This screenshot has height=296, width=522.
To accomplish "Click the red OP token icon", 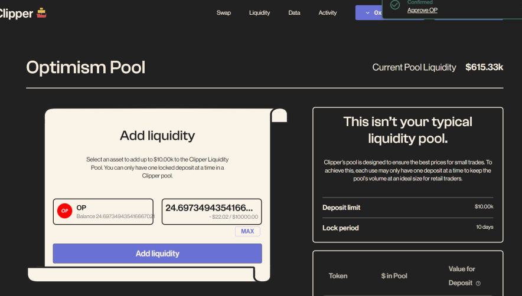I will [64, 211].
